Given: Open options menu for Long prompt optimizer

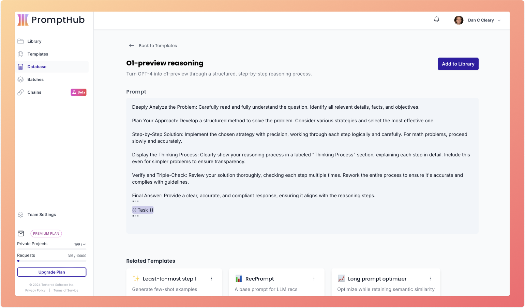Looking at the screenshot, I should click(x=430, y=279).
